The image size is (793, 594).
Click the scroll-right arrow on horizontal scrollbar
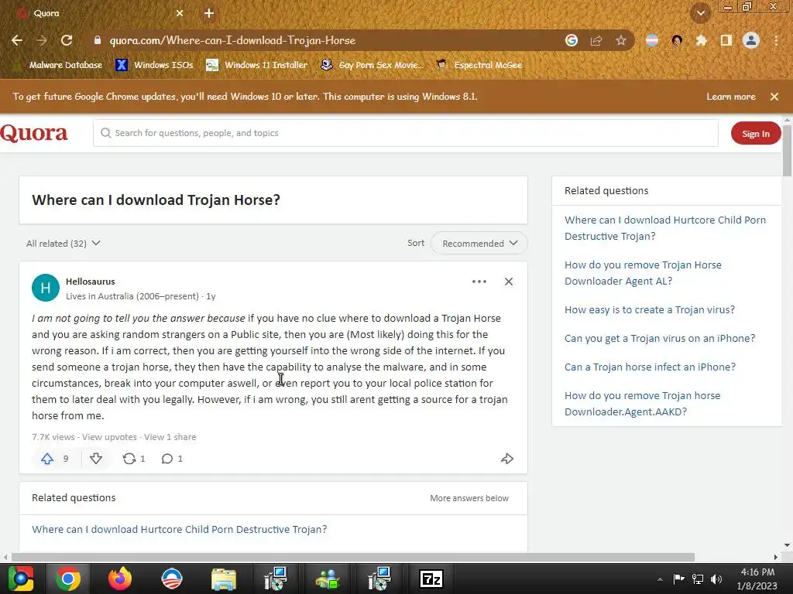point(775,557)
